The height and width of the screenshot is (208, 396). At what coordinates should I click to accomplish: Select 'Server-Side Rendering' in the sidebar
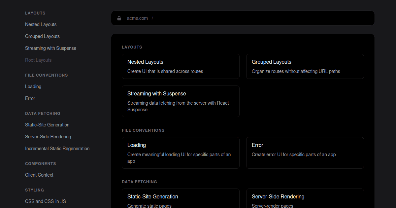(48, 137)
